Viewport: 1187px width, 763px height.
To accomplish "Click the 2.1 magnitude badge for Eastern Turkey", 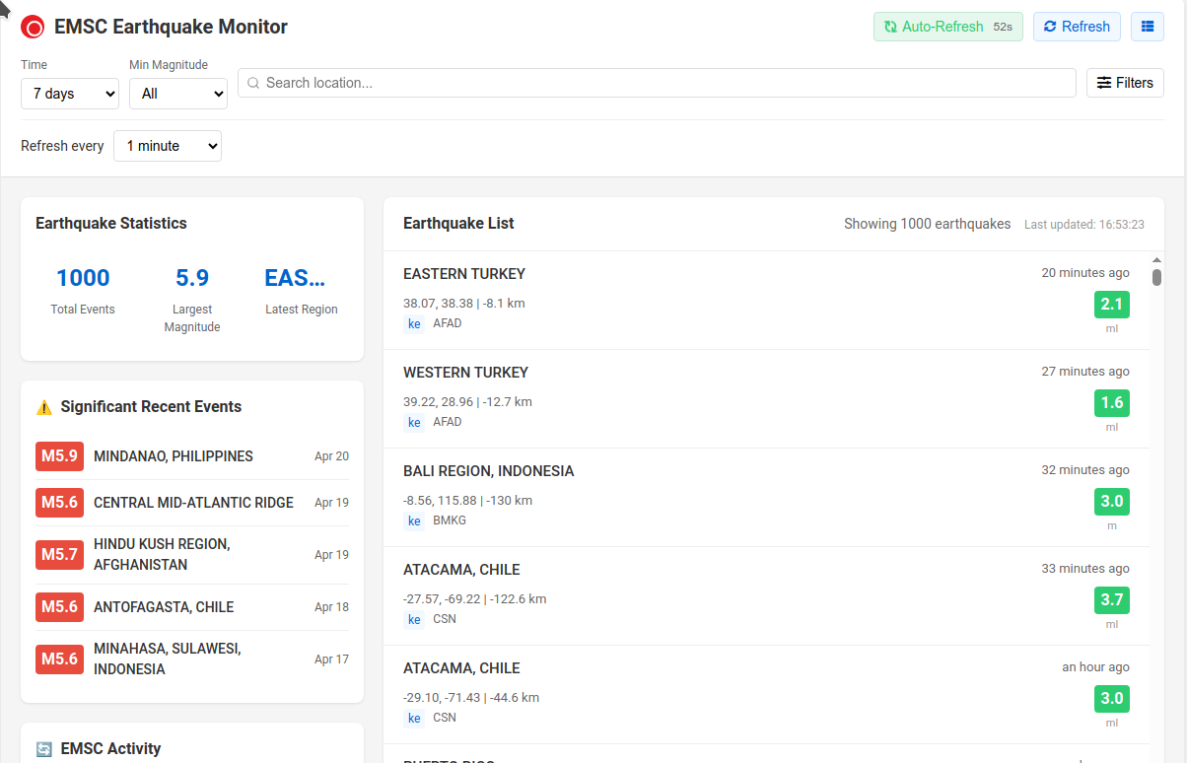I will pos(1111,305).
